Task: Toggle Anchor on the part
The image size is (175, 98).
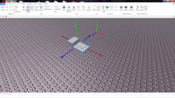Action: pos(89,8)
